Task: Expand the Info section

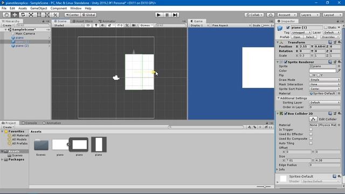Action: pos(278,170)
